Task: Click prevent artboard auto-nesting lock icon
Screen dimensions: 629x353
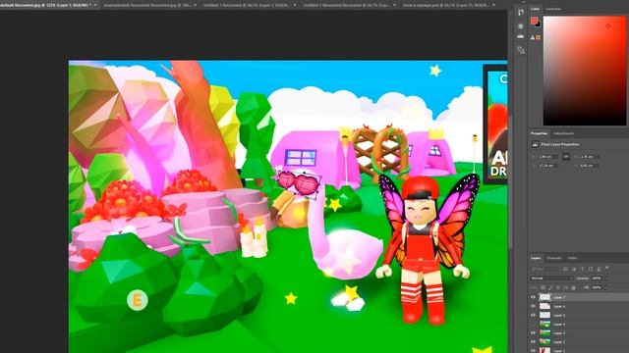Action: point(566,287)
